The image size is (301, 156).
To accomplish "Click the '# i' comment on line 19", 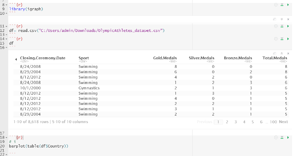I will click(12, 142).
